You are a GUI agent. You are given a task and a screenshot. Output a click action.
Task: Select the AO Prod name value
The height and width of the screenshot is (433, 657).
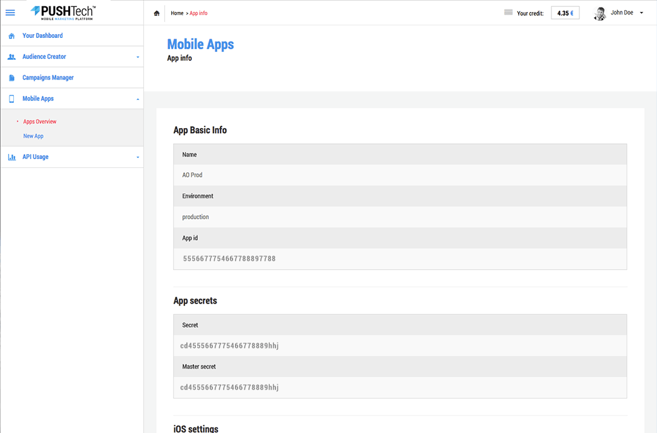(x=192, y=175)
